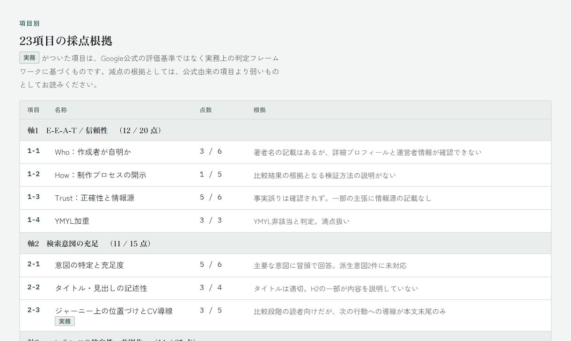This screenshot has width=571, height=341.
Task: Click item number 2-1
Action: (34, 264)
